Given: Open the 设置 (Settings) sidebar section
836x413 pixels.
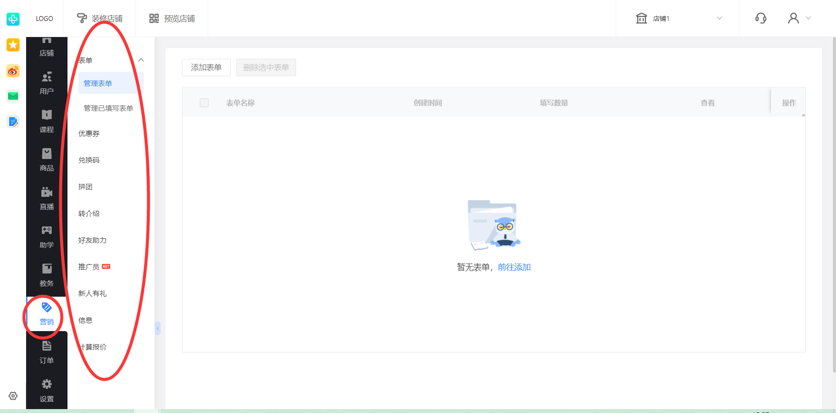Looking at the screenshot, I should pos(47,391).
